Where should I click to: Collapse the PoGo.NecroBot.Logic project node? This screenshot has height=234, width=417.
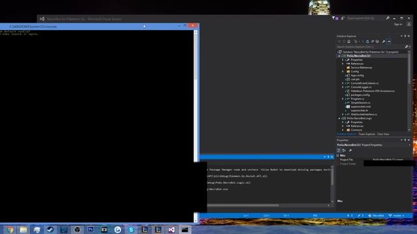pos(339,118)
